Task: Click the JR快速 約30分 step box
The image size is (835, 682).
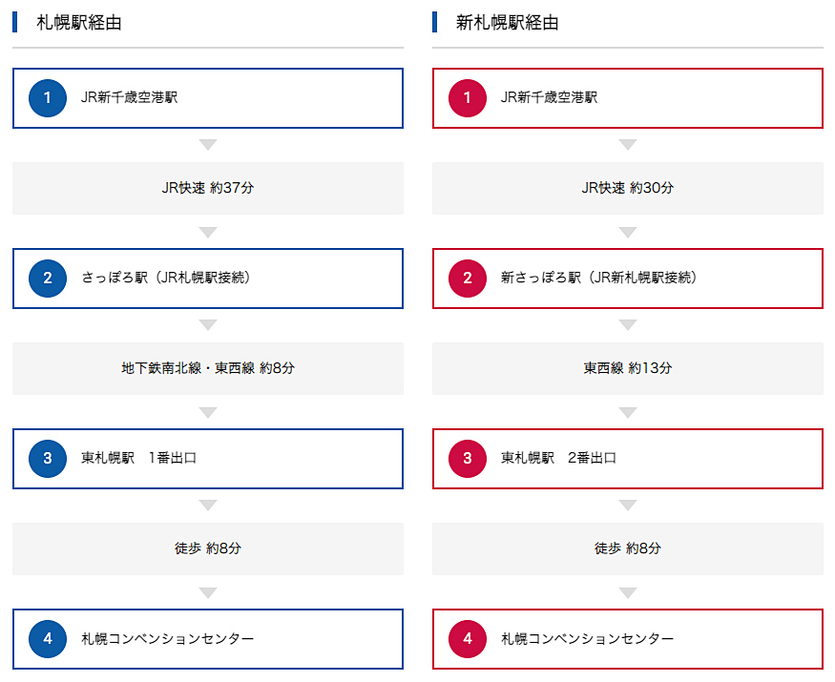Action: pos(628,189)
